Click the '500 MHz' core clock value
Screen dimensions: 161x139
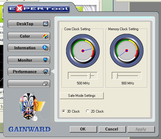pos(83,83)
